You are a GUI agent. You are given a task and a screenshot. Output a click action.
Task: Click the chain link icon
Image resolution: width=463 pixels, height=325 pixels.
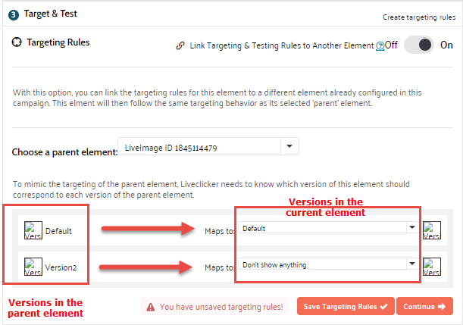(180, 45)
